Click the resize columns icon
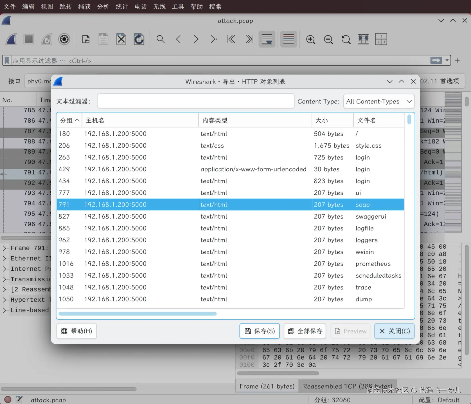Viewport: 471px width, 404px height. (x=363, y=39)
